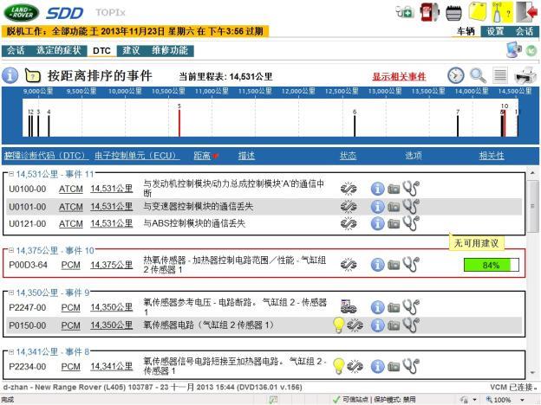The image size is (541, 405).
Task: Open the 维修功能 tab
Action: coord(170,50)
